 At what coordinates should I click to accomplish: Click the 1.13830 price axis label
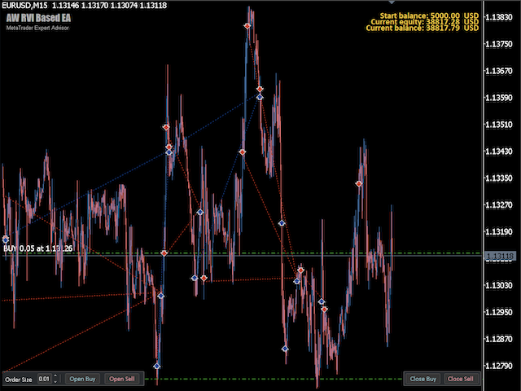pyautogui.click(x=499, y=17)
